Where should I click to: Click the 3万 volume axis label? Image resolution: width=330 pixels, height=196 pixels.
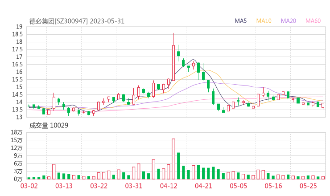pos(18,171)
